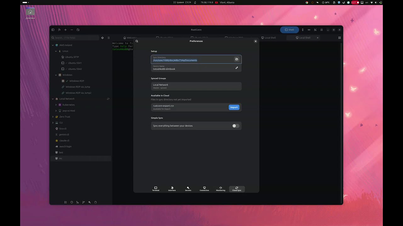
Task: Collapse the AWS Ireland group
Action: [x=53, y=45]
